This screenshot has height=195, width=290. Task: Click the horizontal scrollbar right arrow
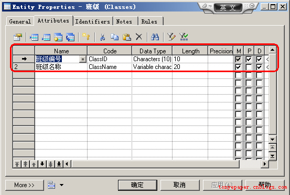pos(265,164)
